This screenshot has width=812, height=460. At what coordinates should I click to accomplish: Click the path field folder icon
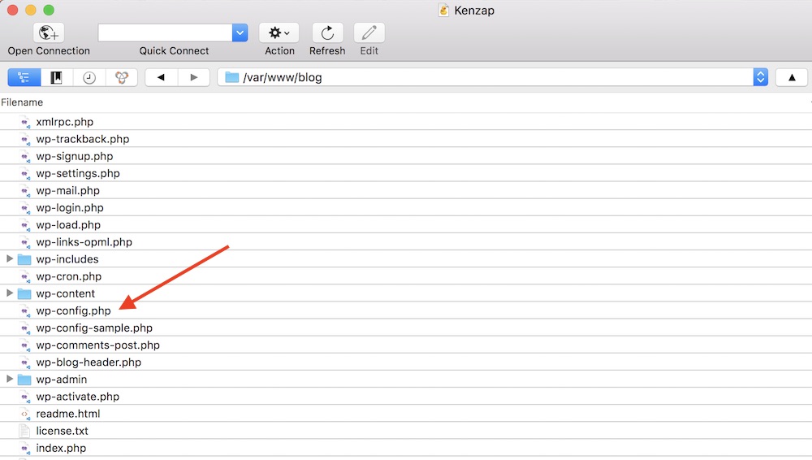click(x=231, y=77)
